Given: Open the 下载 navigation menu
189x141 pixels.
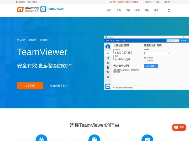Looking at the screenshot, I should pyautogui.click(x=128, y=10).
